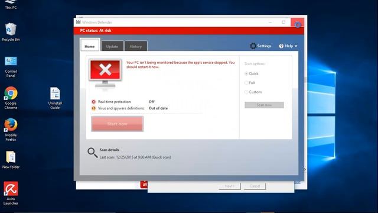Image resolution: width=378 pixels, height=213 pixels.
Task: Select the Avira Launcher desktop shortcut
Action: (x=11, y=193)
